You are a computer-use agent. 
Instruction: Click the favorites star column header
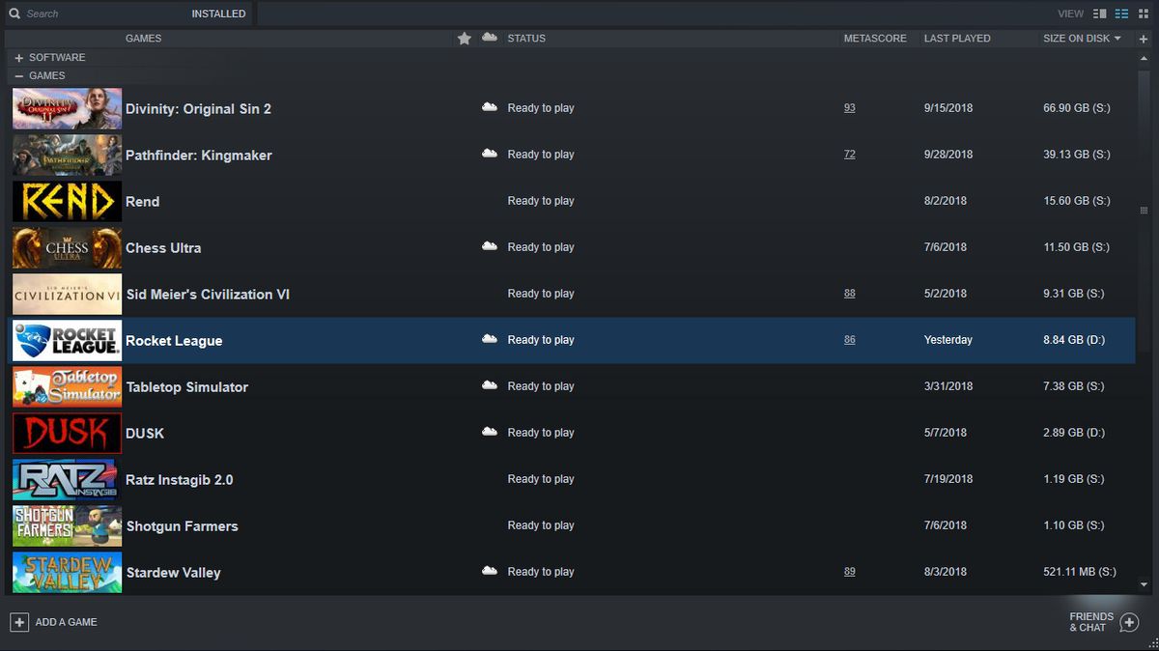point(465,38)
